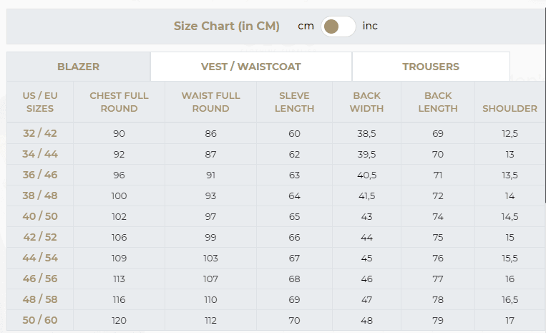Viewport: 546px width, 333px height.
Task: Click the Back Width column header
Action: point(366,102)
